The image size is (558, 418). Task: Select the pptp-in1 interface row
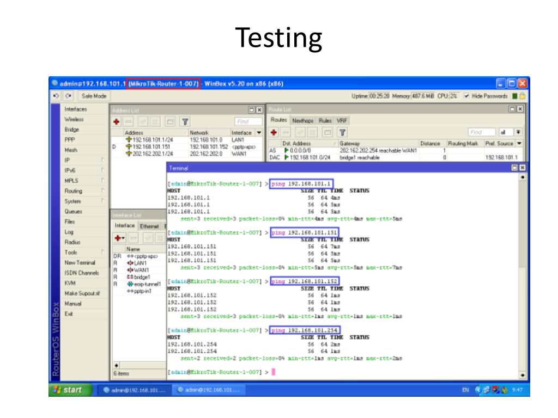pos(139,291)
